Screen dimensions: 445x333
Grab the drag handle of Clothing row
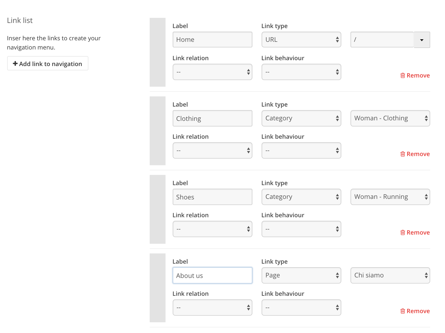tap(158, 131)
